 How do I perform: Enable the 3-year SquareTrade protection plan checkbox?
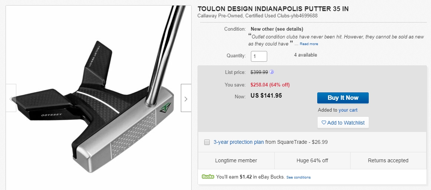[207, 142]
